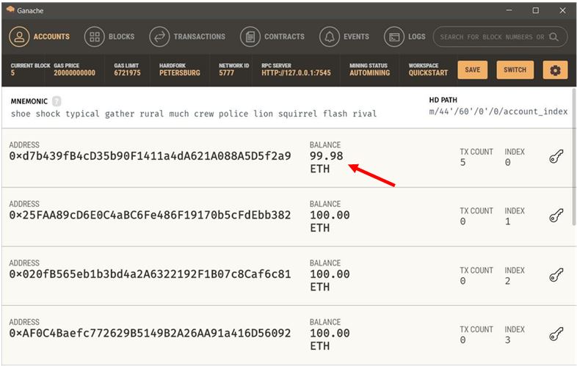
Task: Open the Logs tab
Action: pos(405,37)
